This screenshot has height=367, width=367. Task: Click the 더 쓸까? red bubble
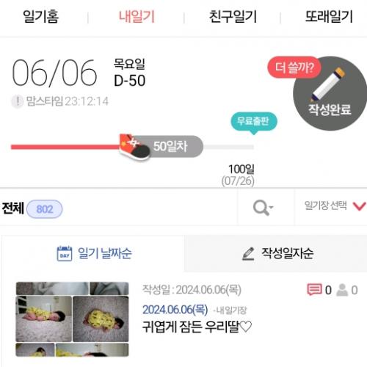click(x=294, y=68)
